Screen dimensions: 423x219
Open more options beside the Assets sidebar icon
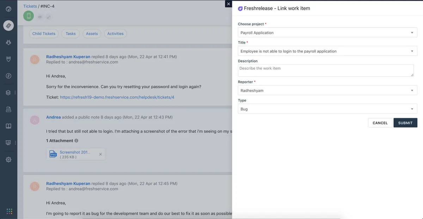15,93
